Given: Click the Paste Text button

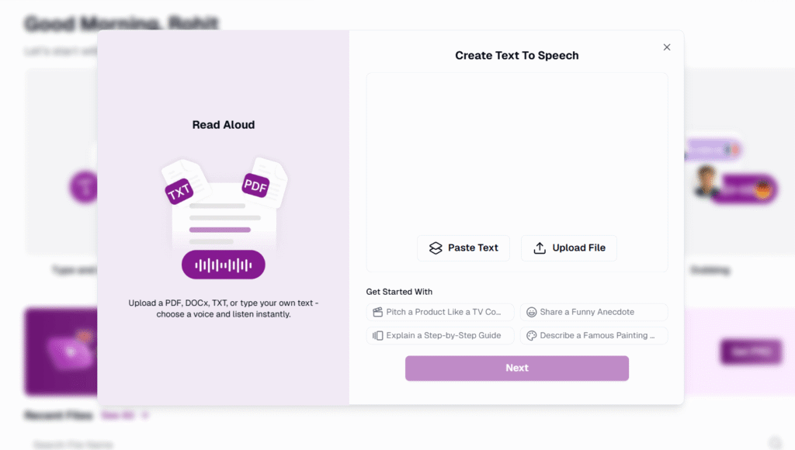Looking at the screenshot, I should click(x=463, y=247).
